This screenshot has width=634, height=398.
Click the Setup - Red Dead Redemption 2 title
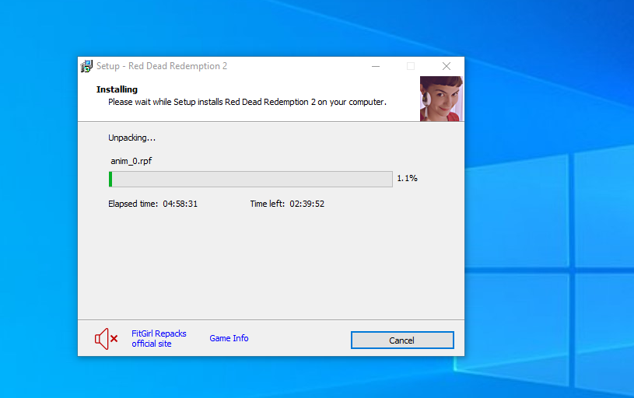coord(162,66)
